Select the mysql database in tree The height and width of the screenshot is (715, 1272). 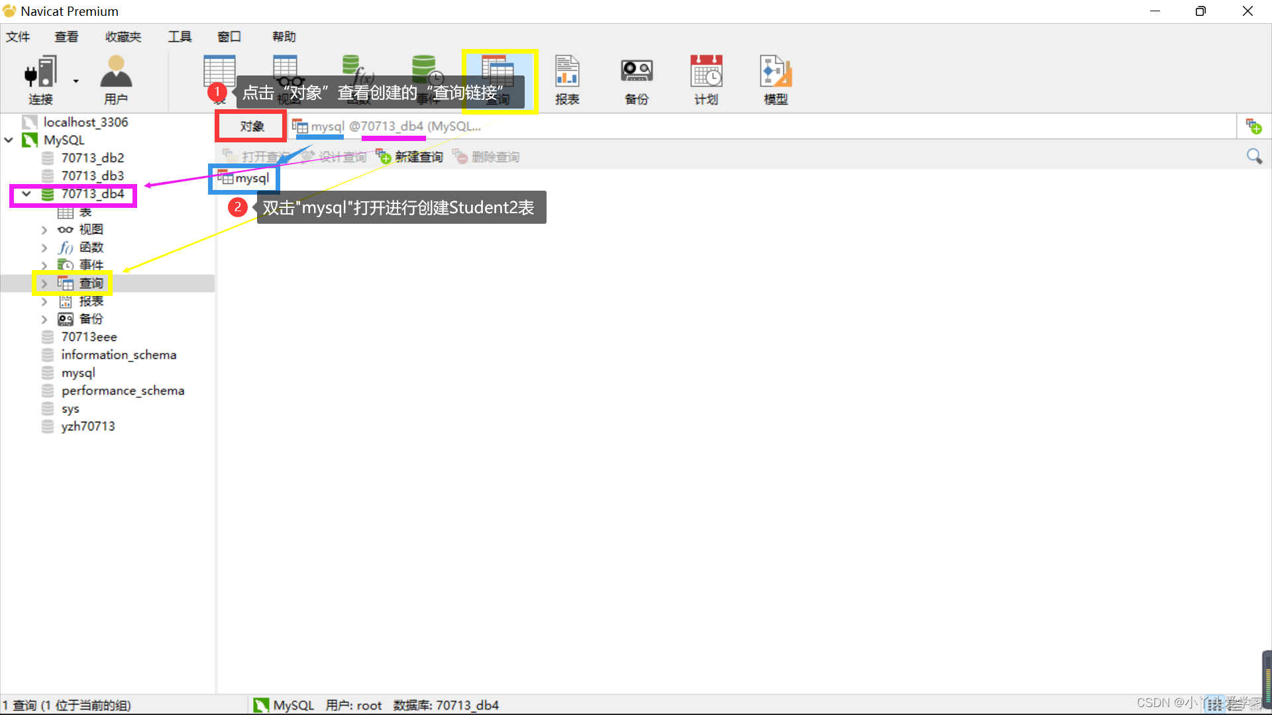(x=78, y=373)
